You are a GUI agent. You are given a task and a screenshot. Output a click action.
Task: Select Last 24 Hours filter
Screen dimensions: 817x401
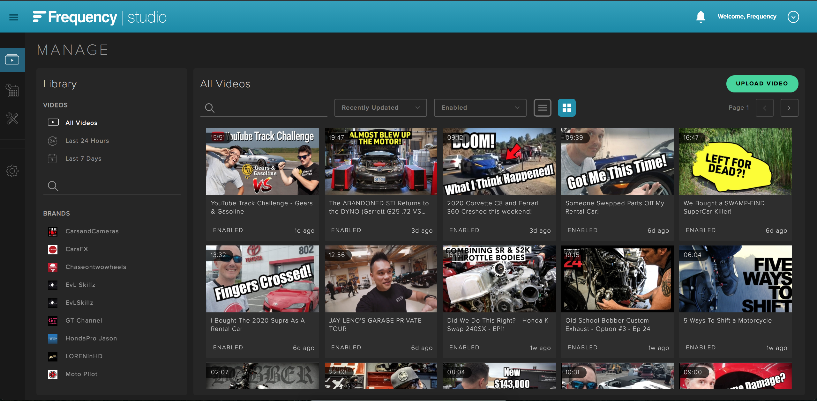[x=87, y=141]
